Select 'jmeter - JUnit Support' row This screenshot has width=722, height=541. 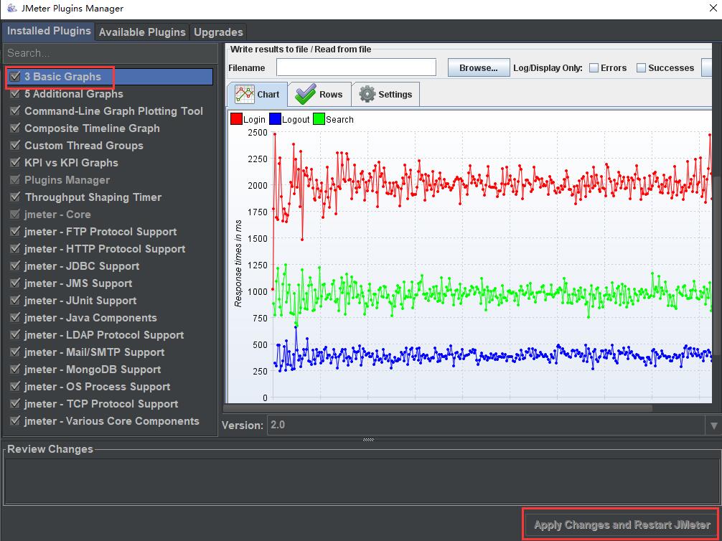[110, 301]
